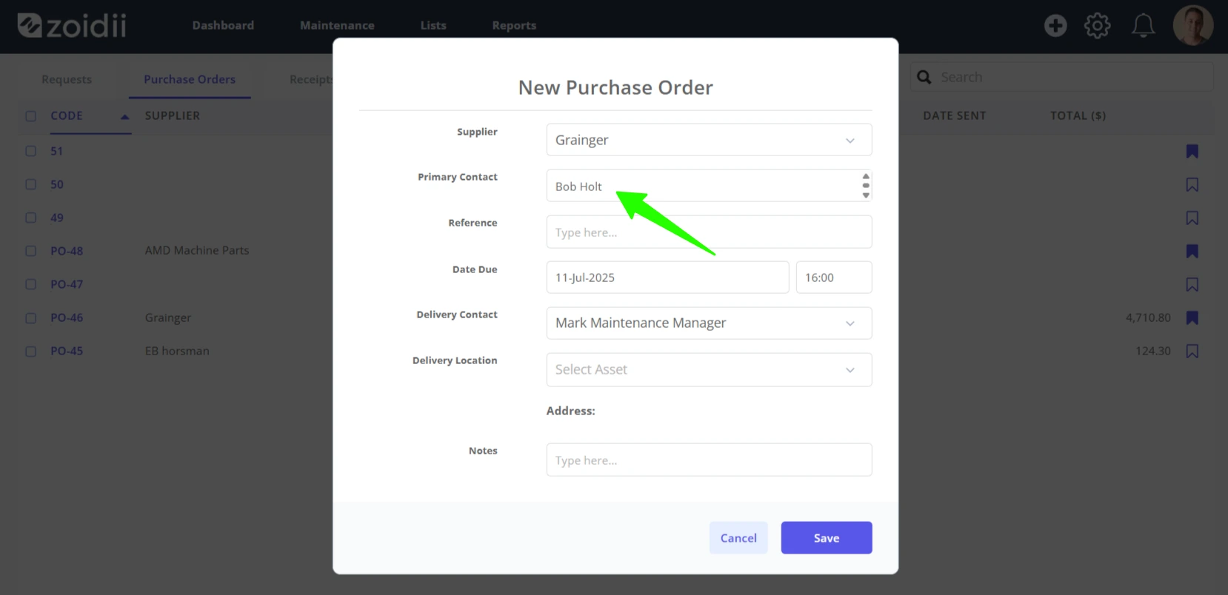Open the Supplier dropdown showing Grainger
Screen dimensions: 1228x595
(709, 140)
